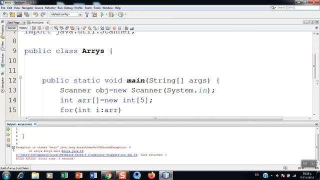Open Word from the taskbar
Screen dimensions: 320x180
pyautogui.click(x=93, y=175)
